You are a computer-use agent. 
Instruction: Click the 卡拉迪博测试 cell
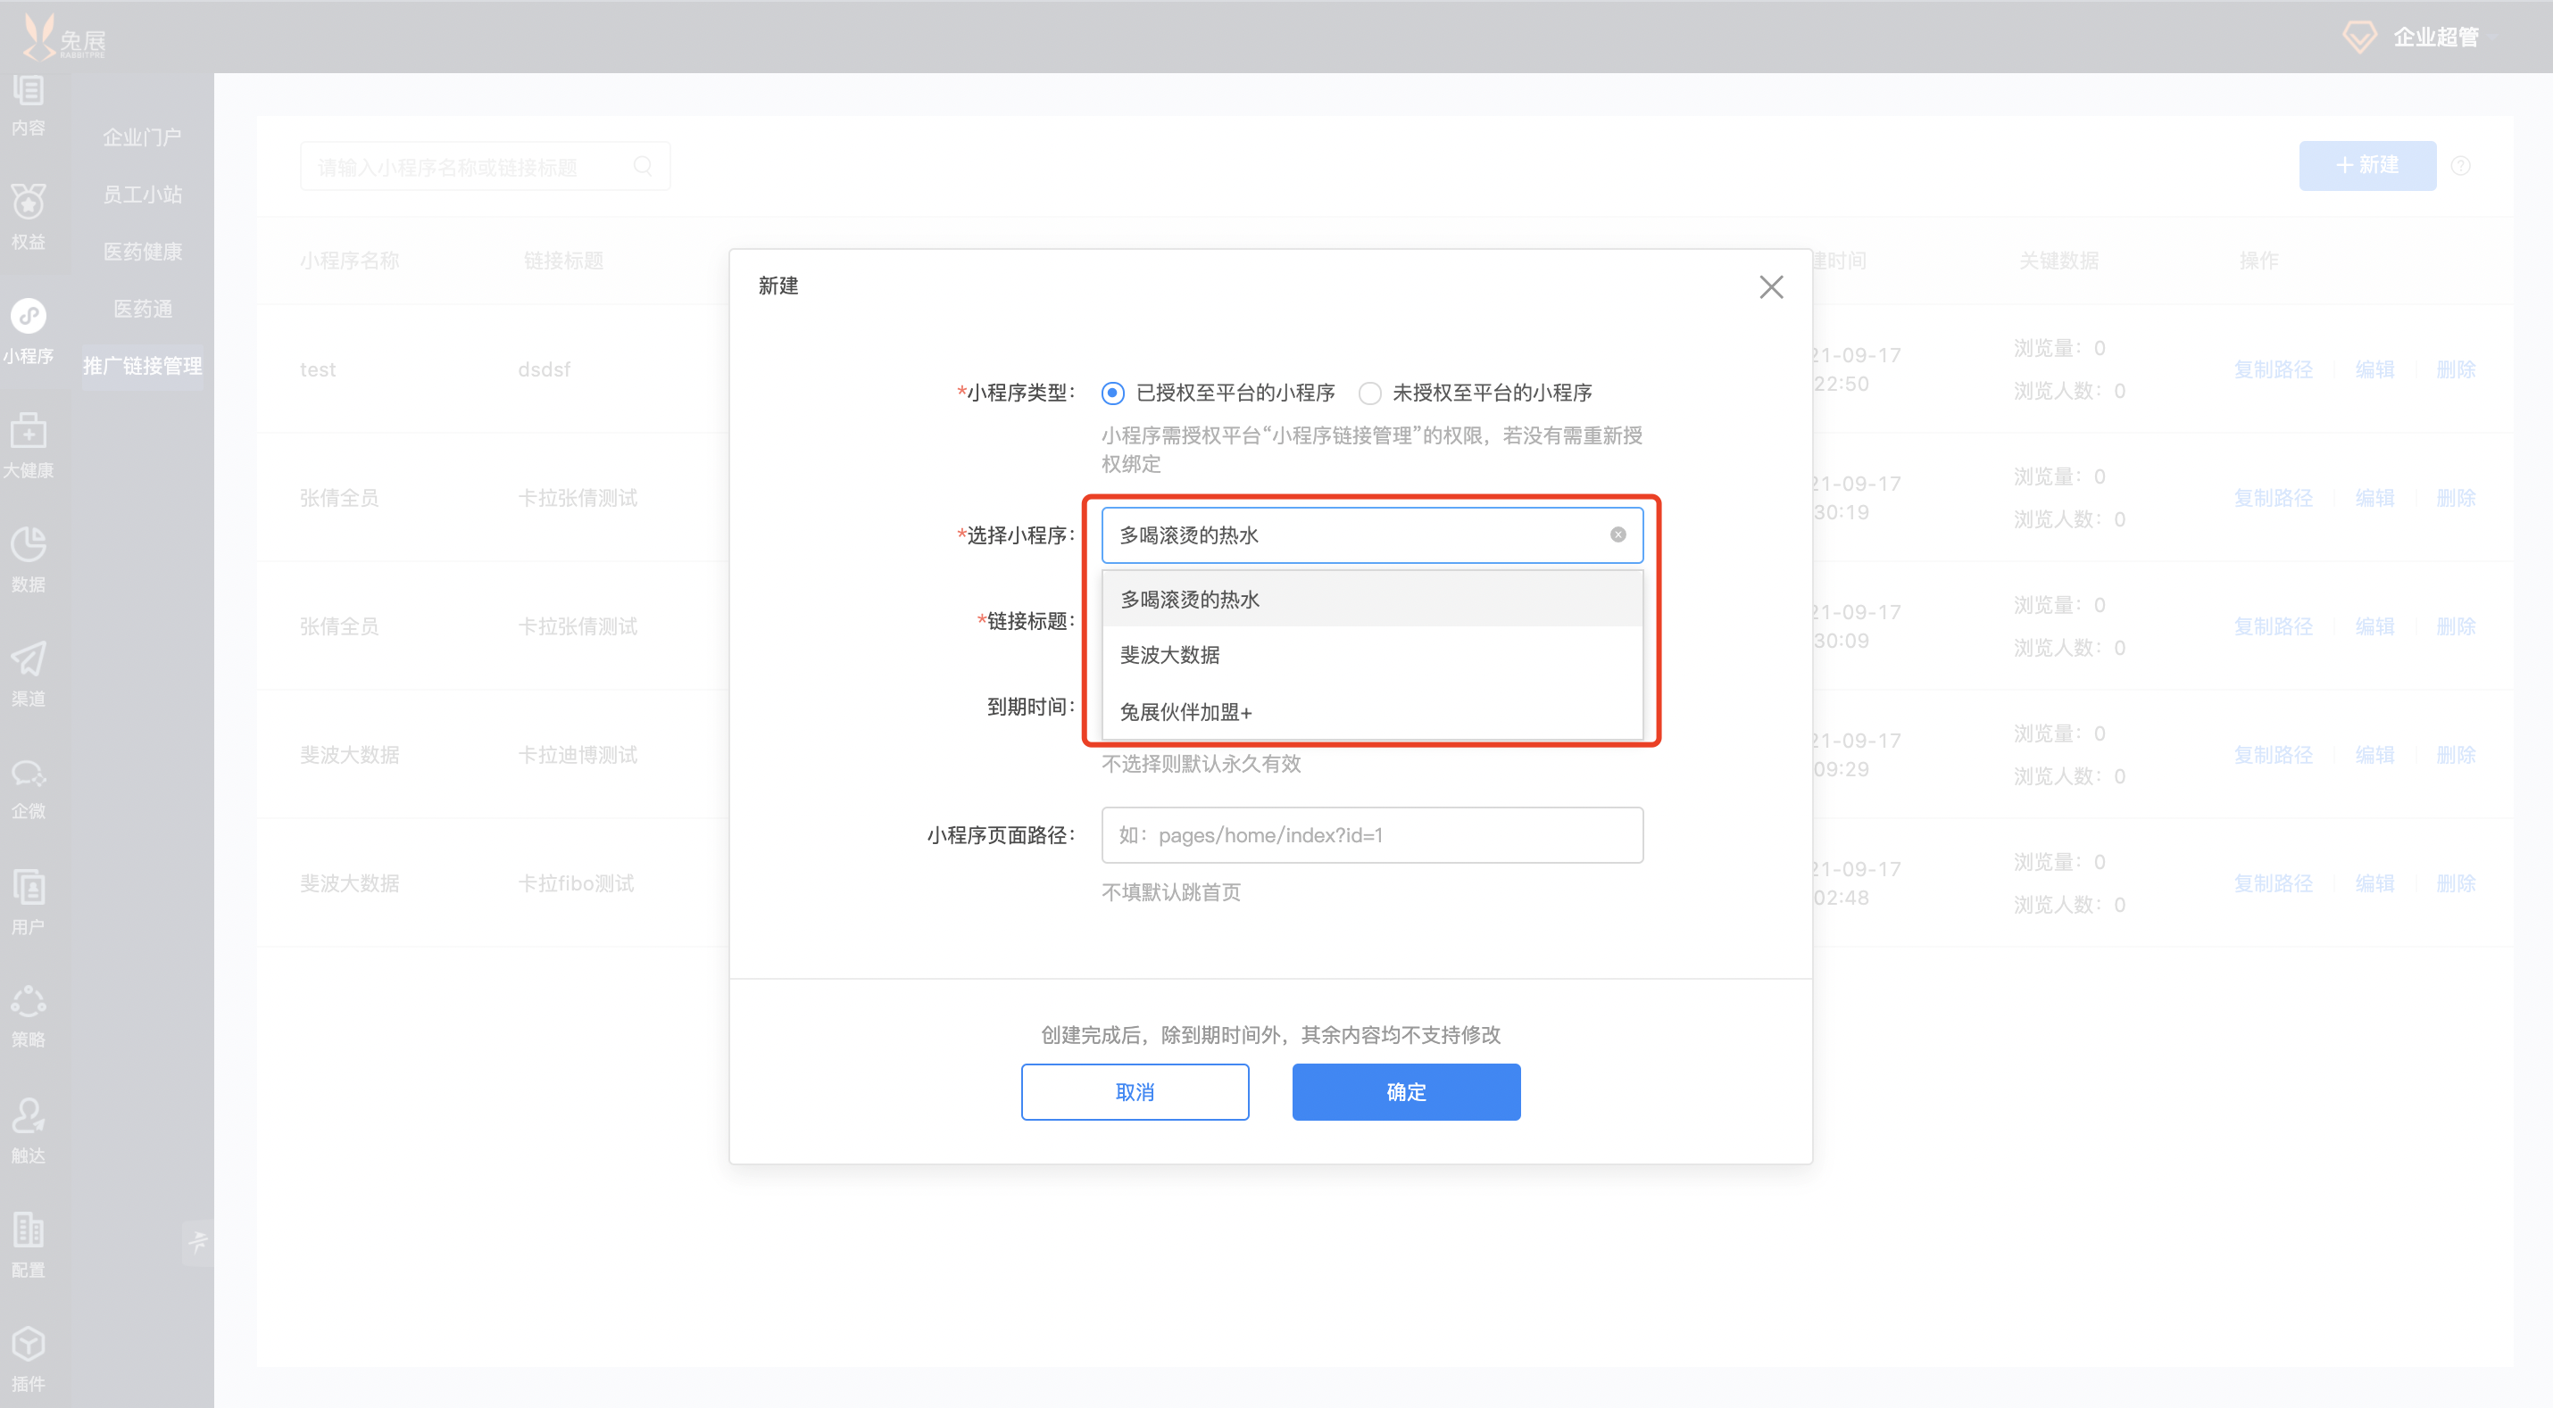click(x=578, y=754)
